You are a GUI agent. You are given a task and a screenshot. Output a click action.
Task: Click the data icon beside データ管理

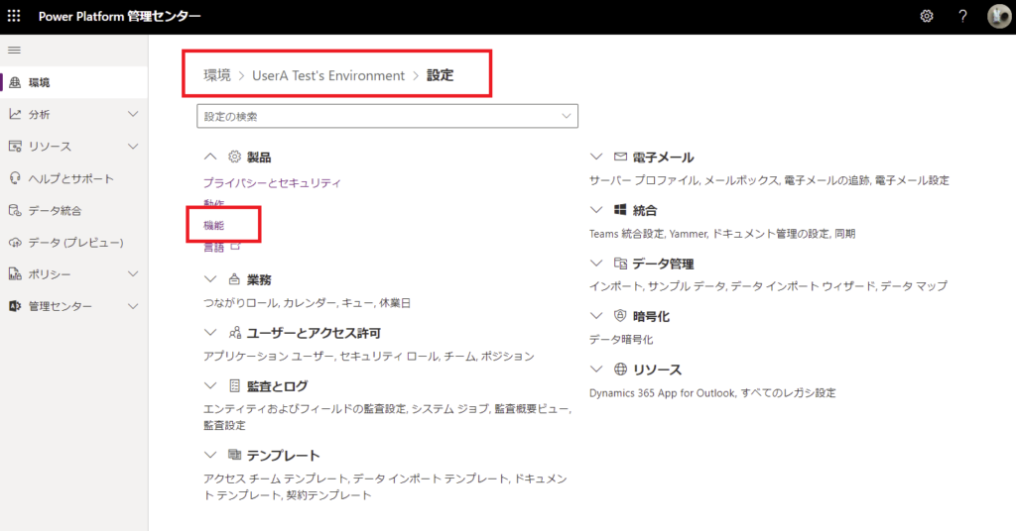[620, 264]
